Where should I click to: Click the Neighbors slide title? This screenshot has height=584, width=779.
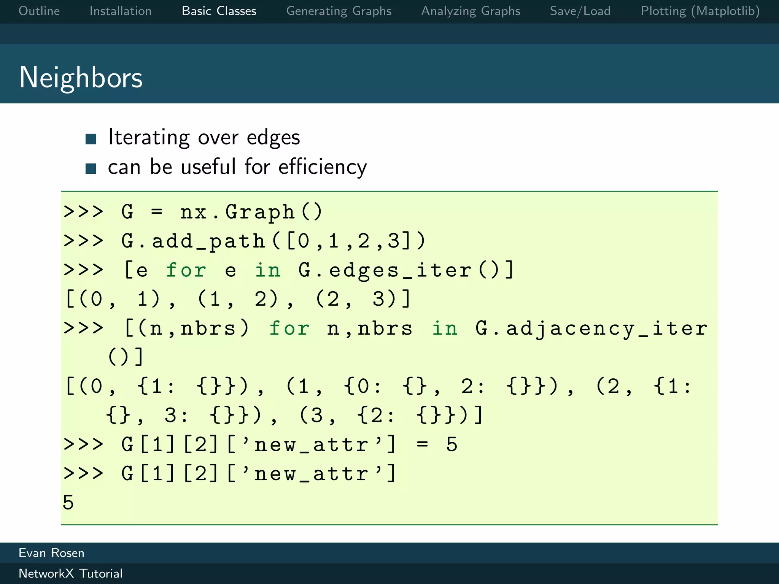tap(81, 78)
